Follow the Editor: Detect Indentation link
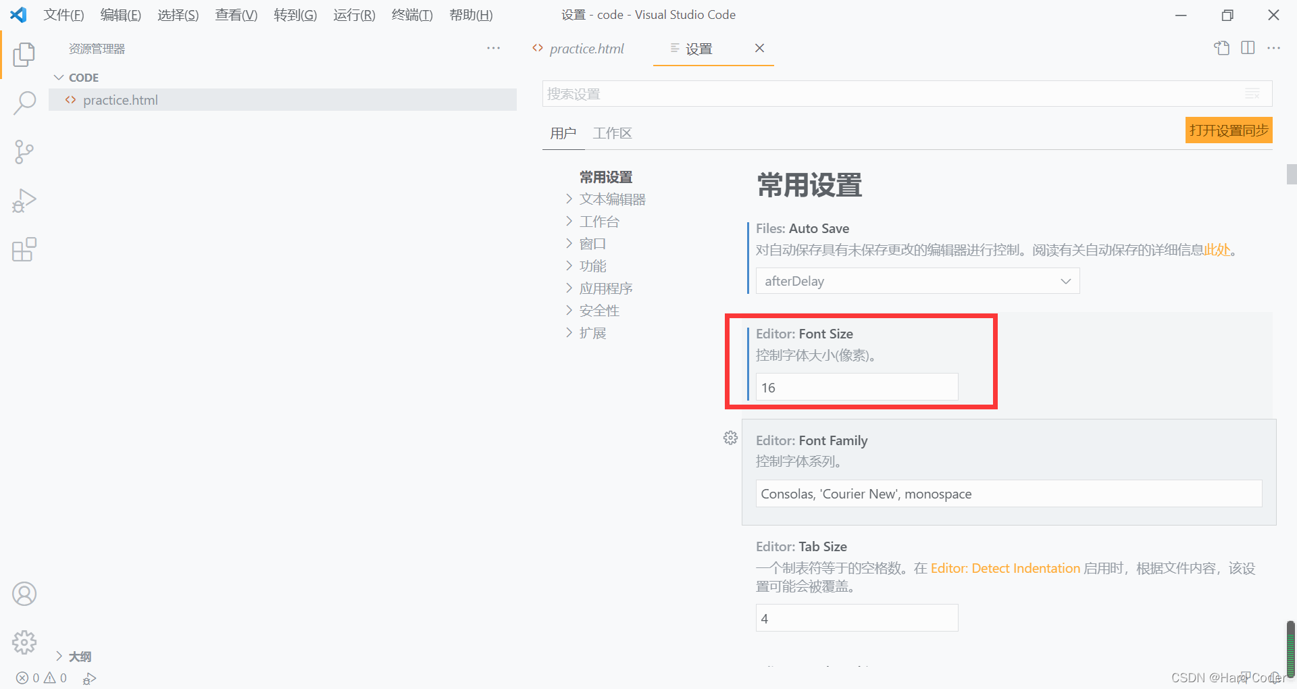The height and width of the screenshot is (689, 1297). click(x=1005, y=568)
